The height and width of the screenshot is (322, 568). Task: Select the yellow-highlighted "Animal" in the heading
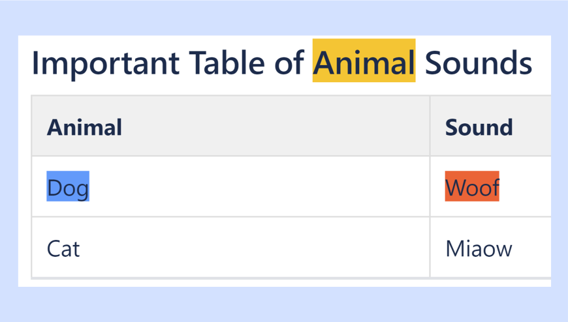[364, 63]
